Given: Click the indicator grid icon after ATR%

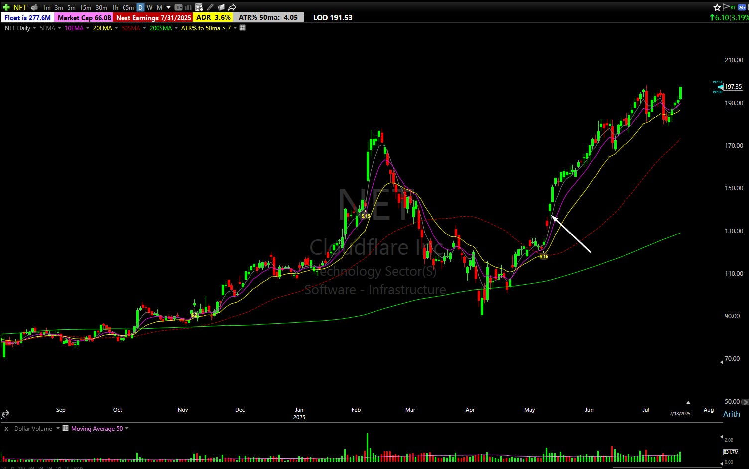Looking at the screenshot, I should [x=243, y=28].
